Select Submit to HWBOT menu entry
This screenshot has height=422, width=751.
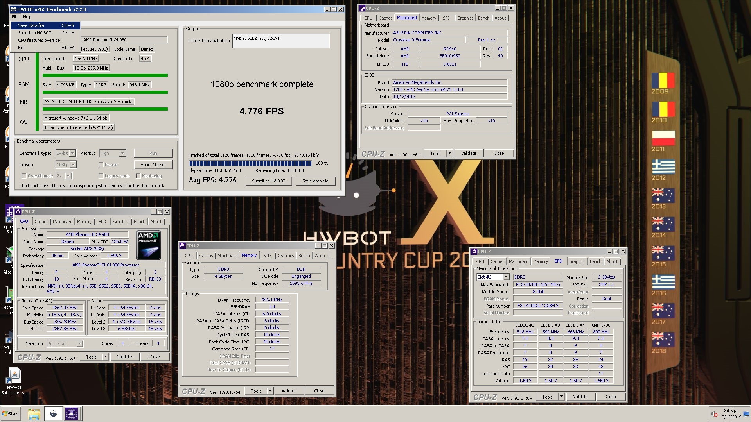tap(46, 33)
